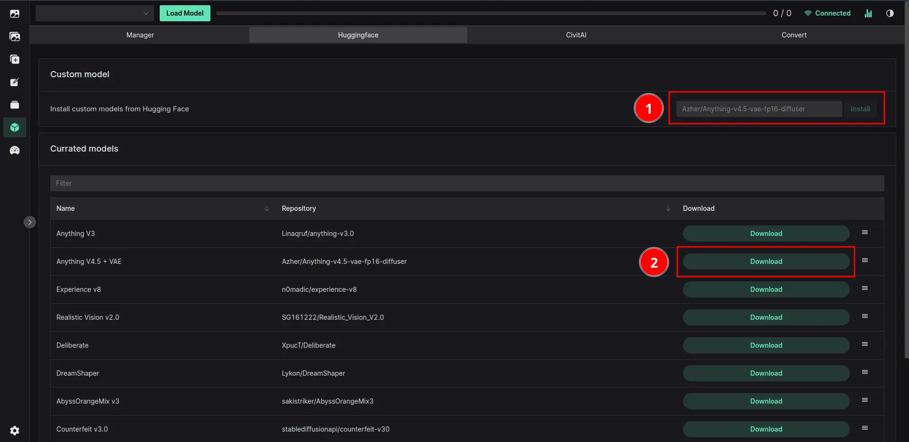This screenshot has width=909, height=442.
Task: Expand the sidebar with the chevron arrow
Action: pos(30,222)
